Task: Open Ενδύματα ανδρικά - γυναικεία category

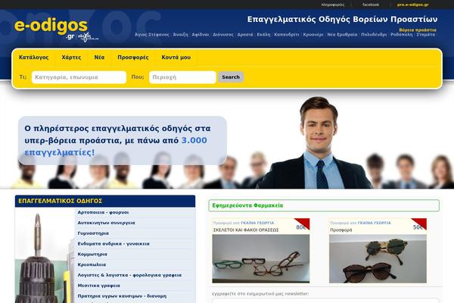Action: click(113, 244)
